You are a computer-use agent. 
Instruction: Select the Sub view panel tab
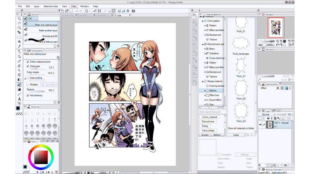268,49
